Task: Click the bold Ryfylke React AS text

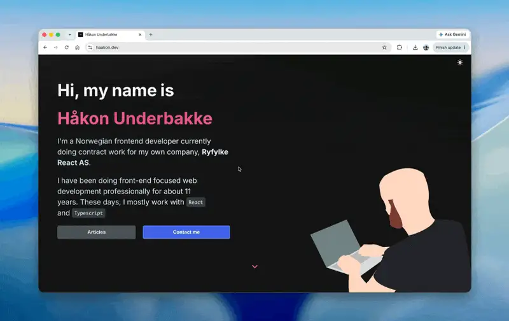Action: point(143,157)
